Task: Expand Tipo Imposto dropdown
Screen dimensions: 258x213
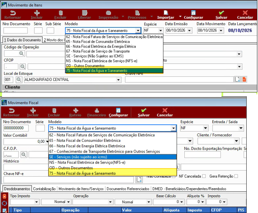Action: [36, 202]
